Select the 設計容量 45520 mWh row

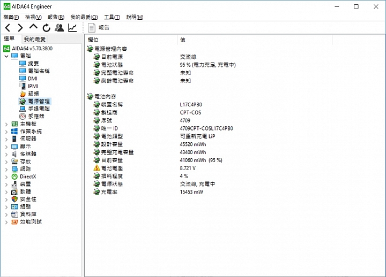pyautogui.click(x=150, y=144)
